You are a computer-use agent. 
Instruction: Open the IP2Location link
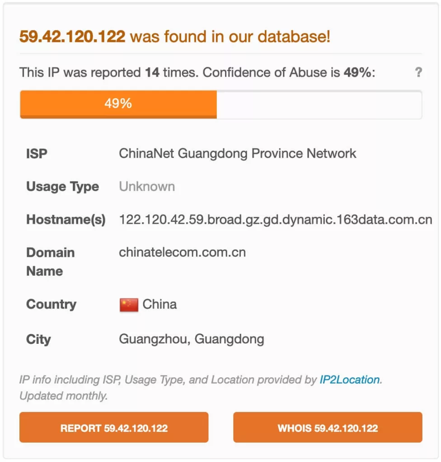[349, 379]
